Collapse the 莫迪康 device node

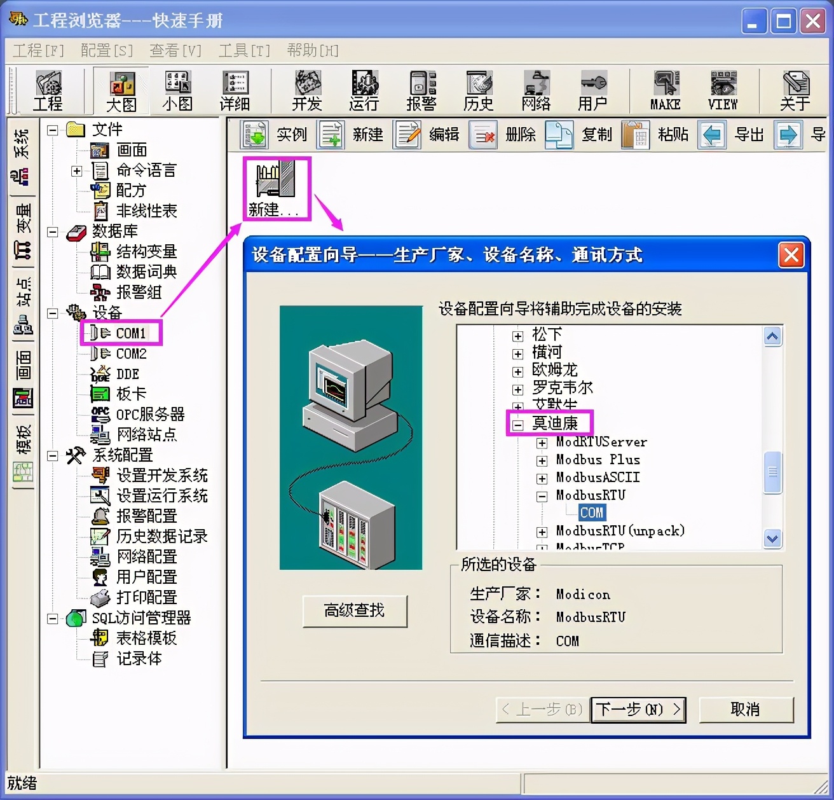point(517,424)
